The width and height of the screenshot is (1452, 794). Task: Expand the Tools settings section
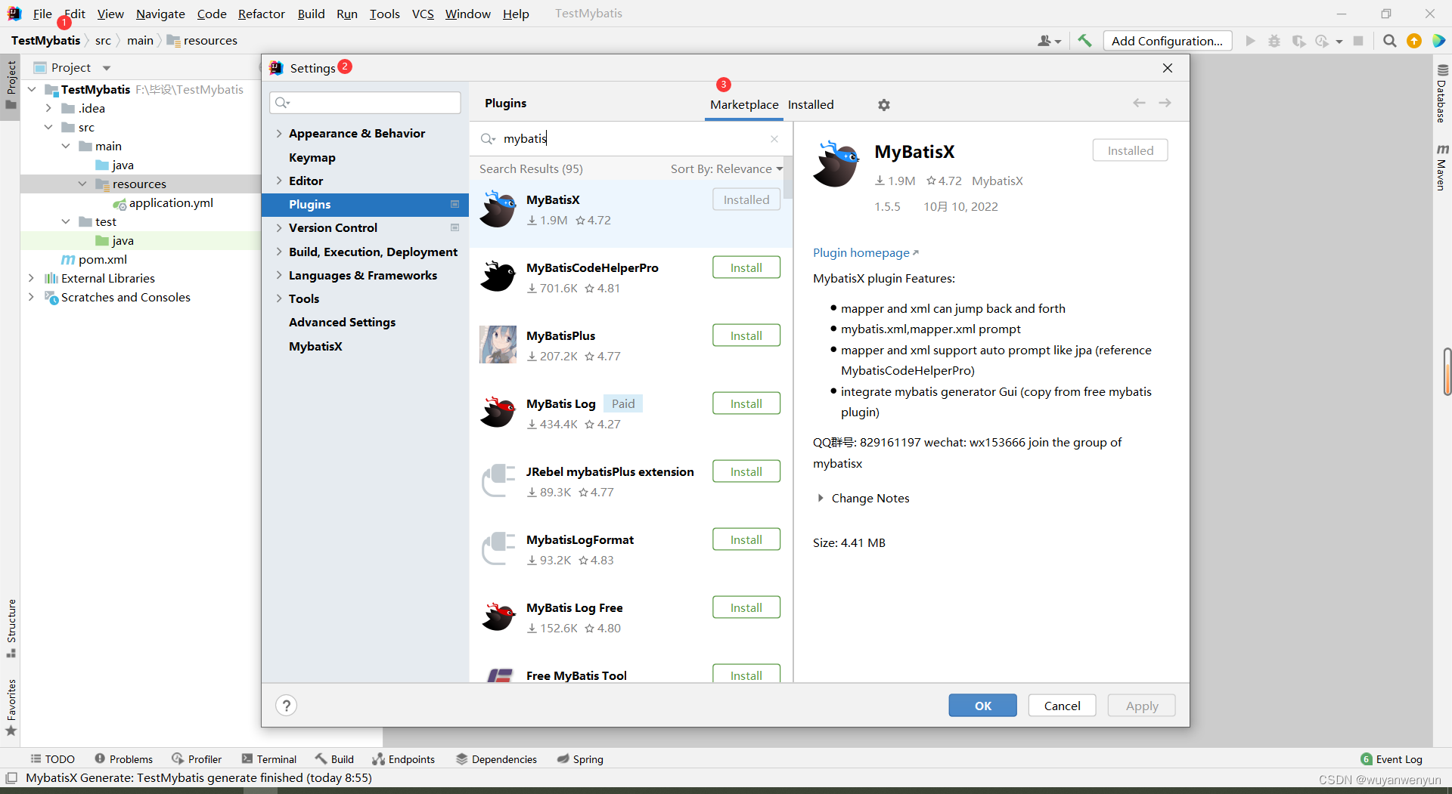tap(279, 298)
